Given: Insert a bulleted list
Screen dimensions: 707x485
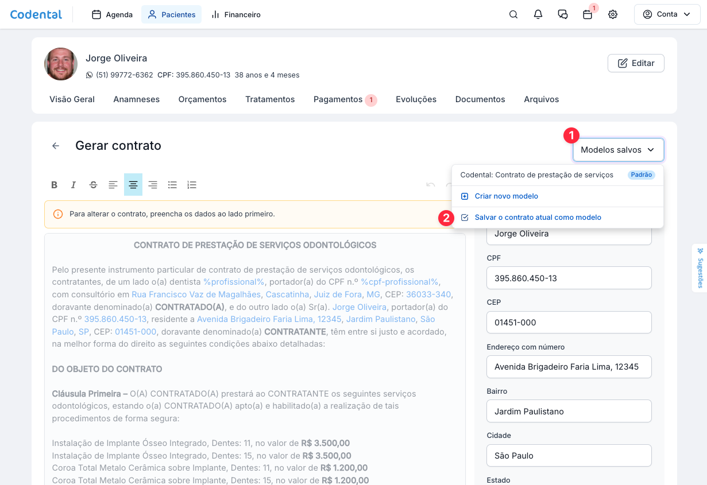Looking at the screenshot, I should (172, 185).
